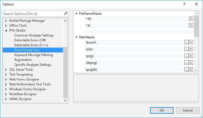The image size is (203, 118).
Task: Remove the *.tlh file name mask
Action: [x=191, y=18]
